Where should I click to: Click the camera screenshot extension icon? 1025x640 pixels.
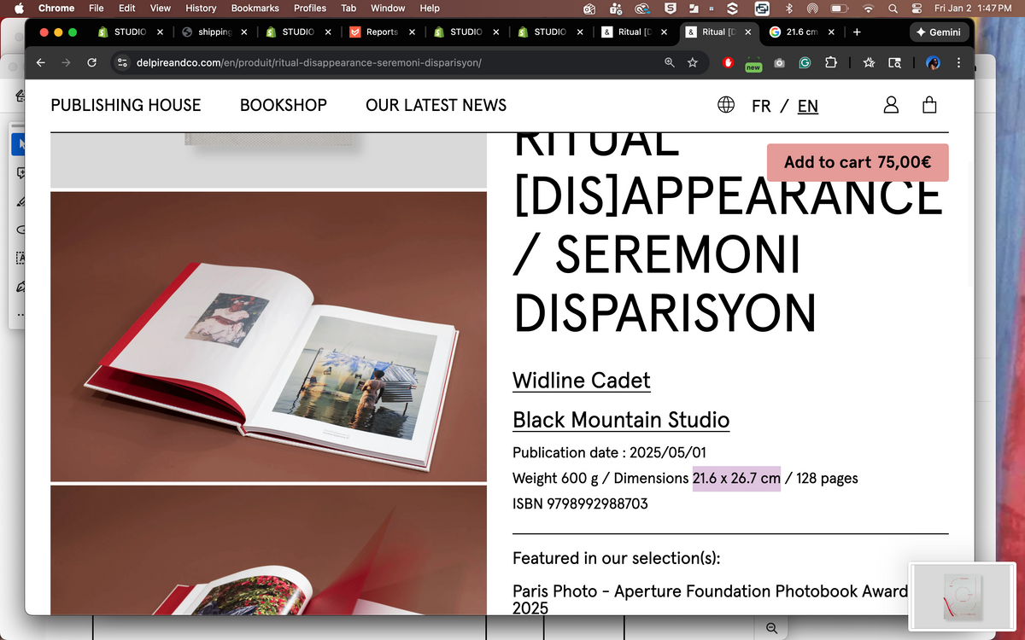[x=778, y=63]
